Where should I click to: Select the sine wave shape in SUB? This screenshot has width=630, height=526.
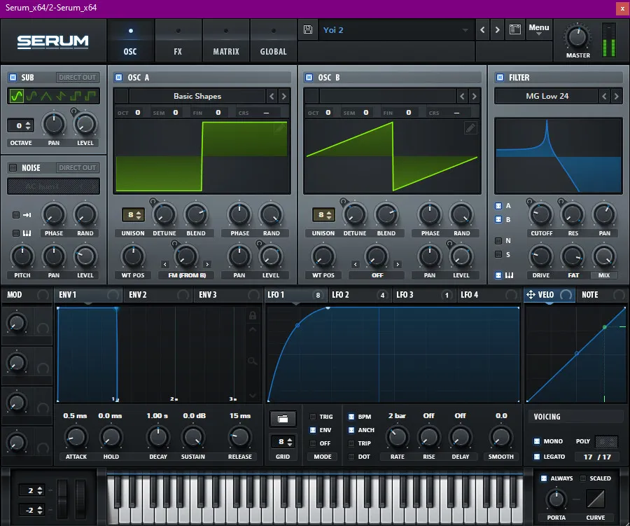click(x=17, y=96)
